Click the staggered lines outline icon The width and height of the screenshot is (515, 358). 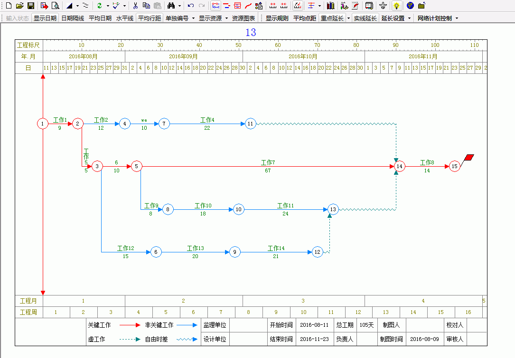pyautogui.click(x=85, y=6)
